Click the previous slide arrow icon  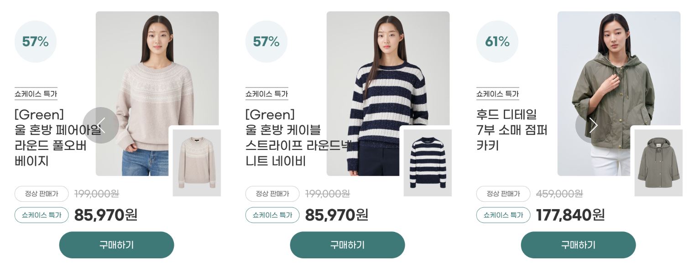101,125
